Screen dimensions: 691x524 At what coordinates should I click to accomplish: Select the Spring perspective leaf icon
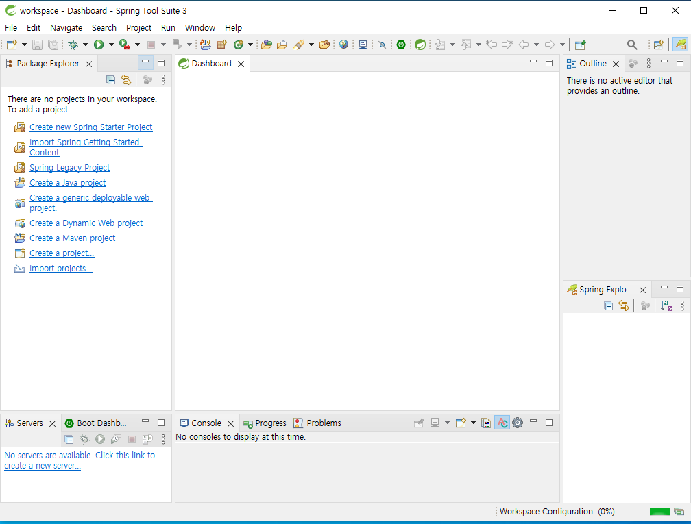tap(681, 45)
